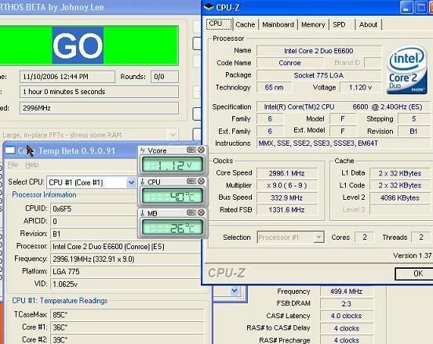Screen dimensions: 433x344
Task: Click the '1 hour 0 minutes 5 seconds' field
Action: (99, 92)
